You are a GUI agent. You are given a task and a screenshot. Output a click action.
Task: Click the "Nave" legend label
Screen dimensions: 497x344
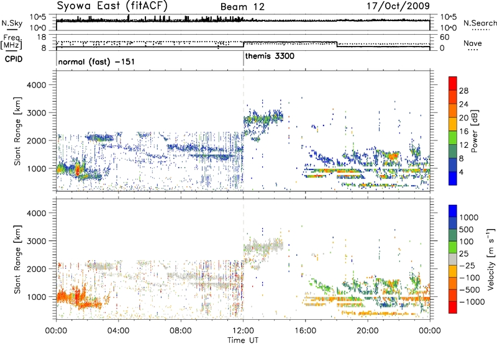pos(473,43)
